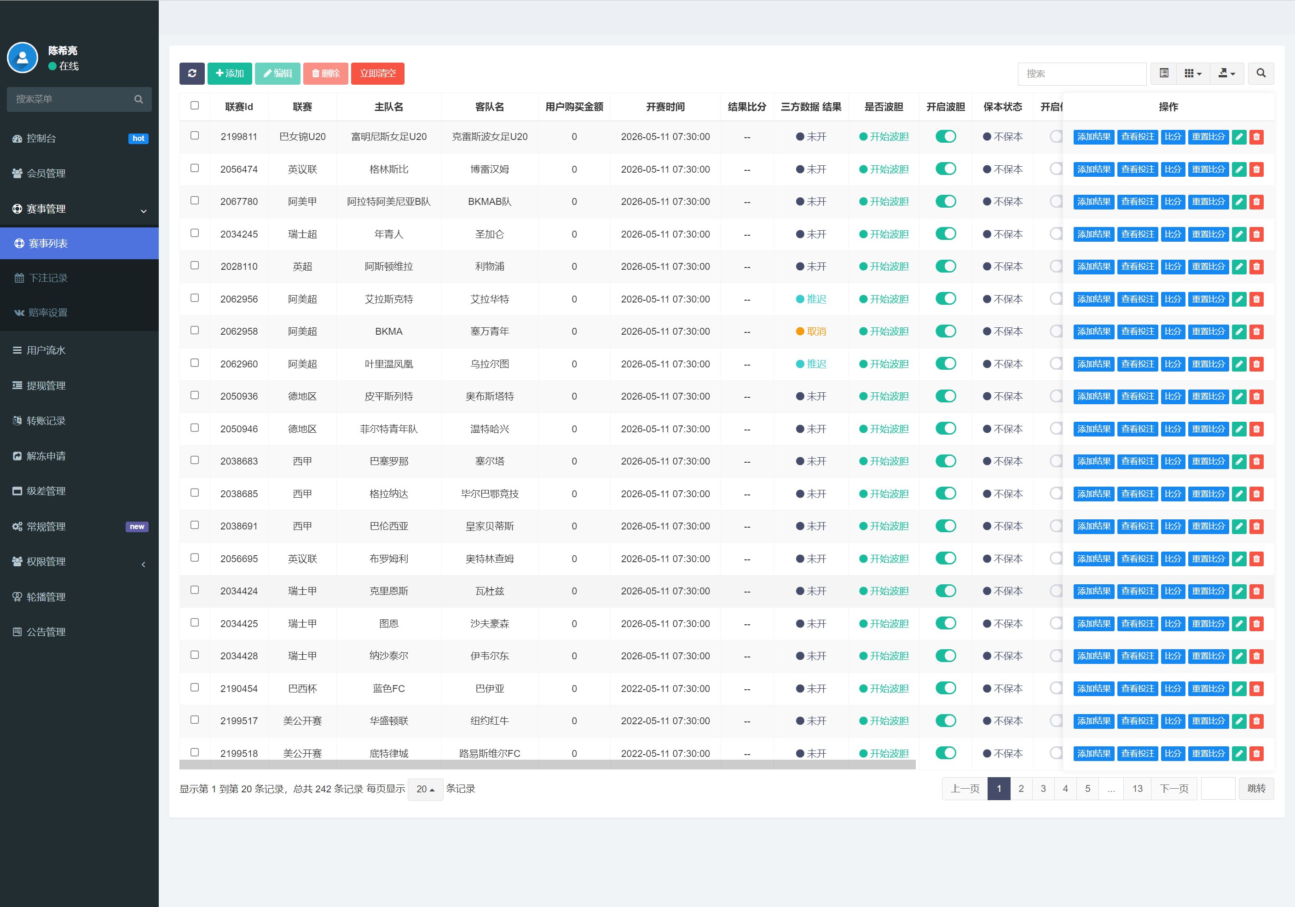Toggle 开启波胆 switch for row 2190454
The height and width of the screenshot is (907, 1295).
945,689
